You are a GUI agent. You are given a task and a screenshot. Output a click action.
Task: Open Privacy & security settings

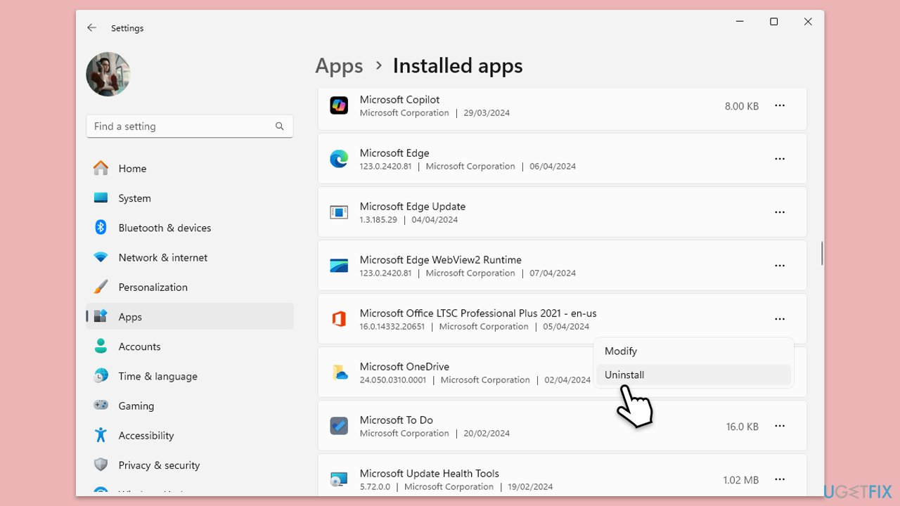(x=157, y=465)
